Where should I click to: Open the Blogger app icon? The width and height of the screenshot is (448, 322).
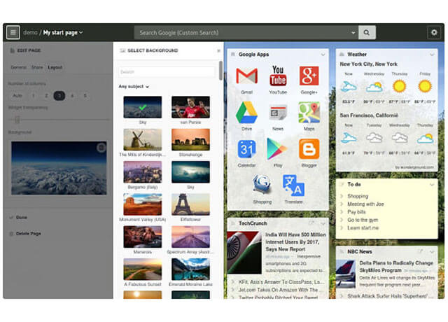pyautogui.click(x=309, y=149)
